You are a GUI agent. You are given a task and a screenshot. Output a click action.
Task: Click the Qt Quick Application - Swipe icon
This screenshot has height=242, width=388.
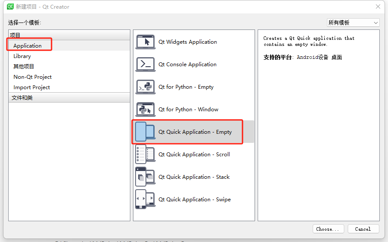coord(145,200)
